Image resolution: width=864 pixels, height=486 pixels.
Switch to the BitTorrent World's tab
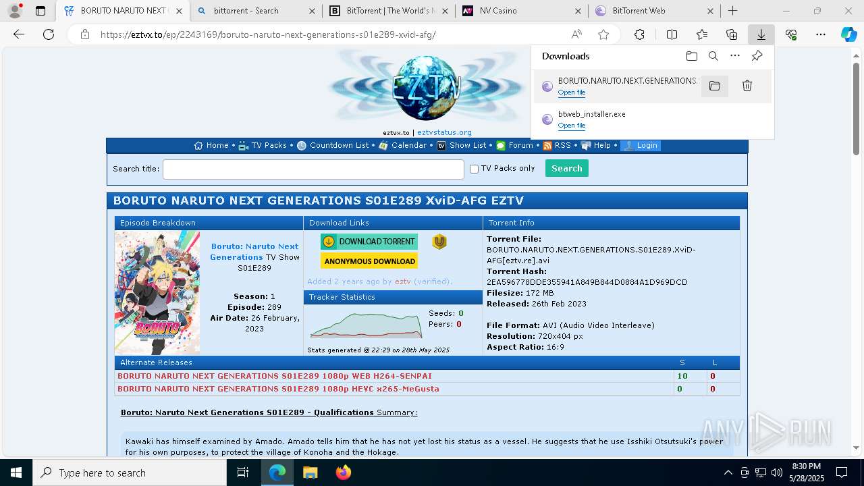coord(387,11)
